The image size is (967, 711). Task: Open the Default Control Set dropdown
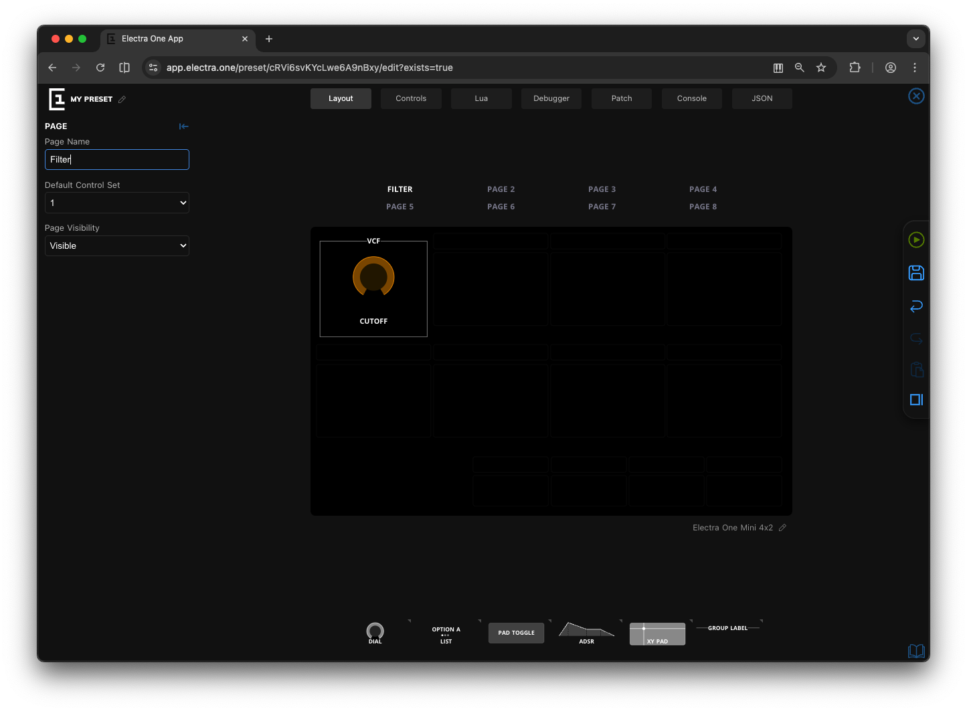click(117, 203)
